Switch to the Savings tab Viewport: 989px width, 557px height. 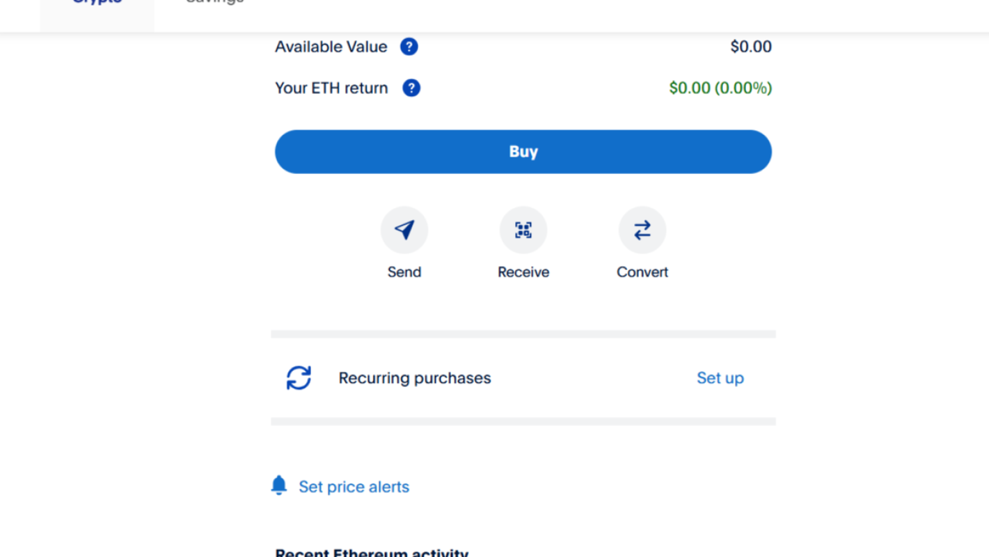point(215,3)
